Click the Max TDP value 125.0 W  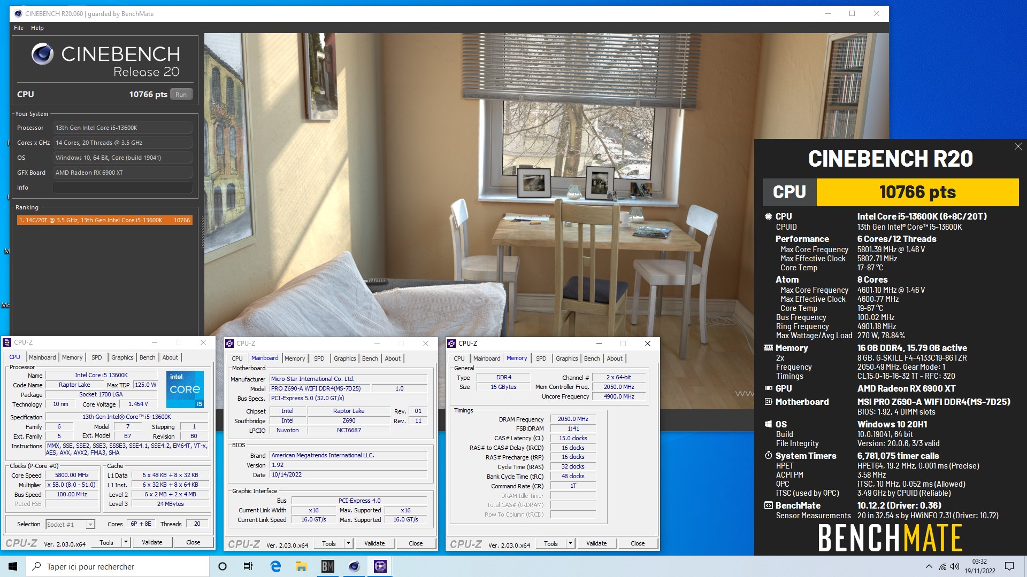click(x=145, y=385)
